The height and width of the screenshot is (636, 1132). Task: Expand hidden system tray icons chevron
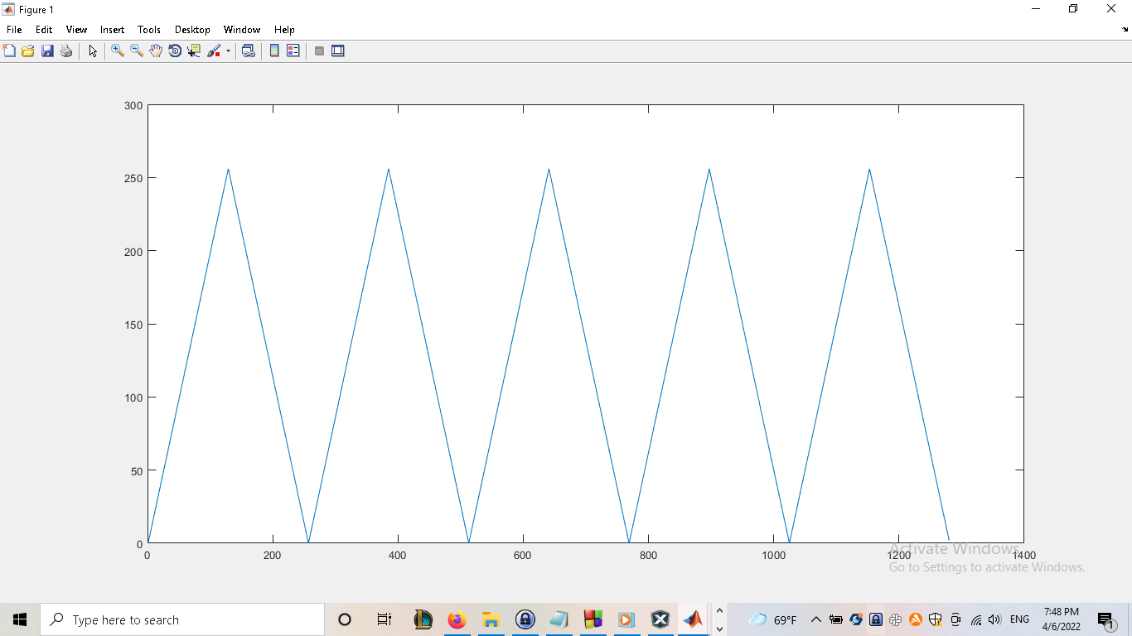(x=815, y=619)
